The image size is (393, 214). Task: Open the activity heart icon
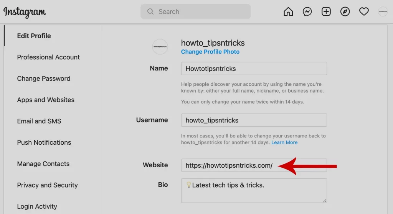tap(364, 11)
